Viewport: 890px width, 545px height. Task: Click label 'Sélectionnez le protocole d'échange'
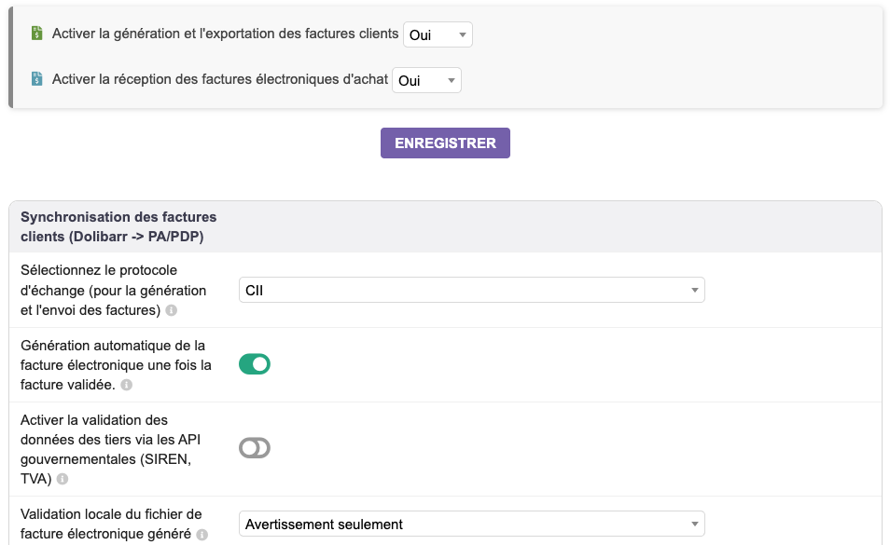coord(114,290)
